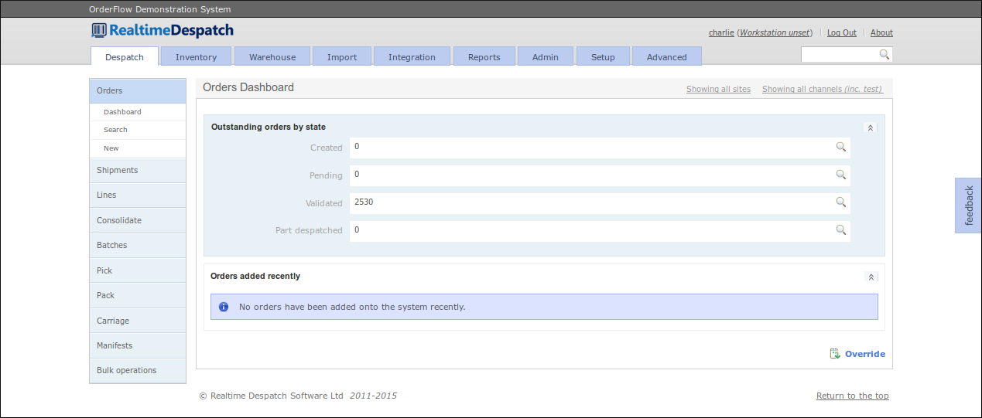
Task: Go to the Import tab
Action: [342, 56]
